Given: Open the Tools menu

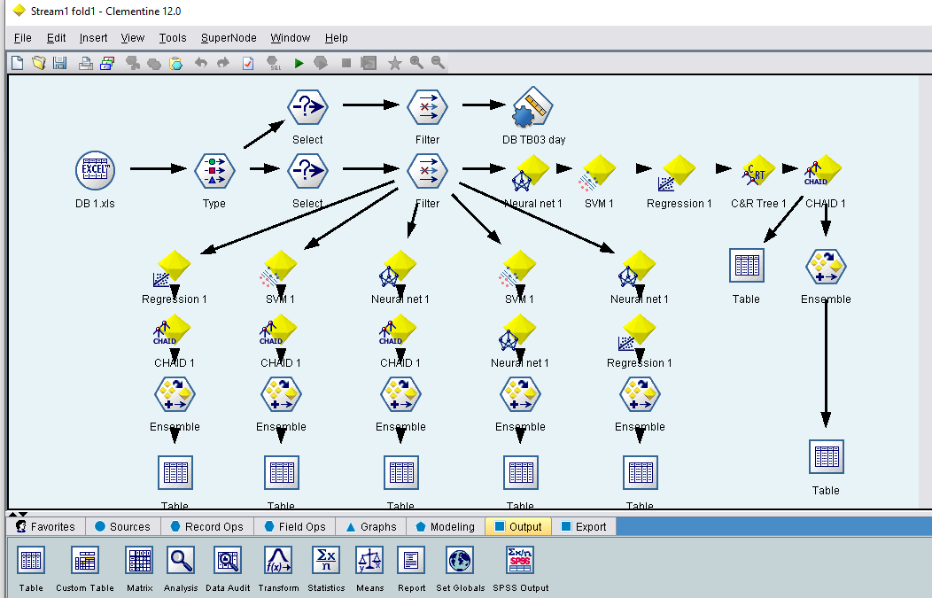Looking at the screenshot, I should coord(173,38).
